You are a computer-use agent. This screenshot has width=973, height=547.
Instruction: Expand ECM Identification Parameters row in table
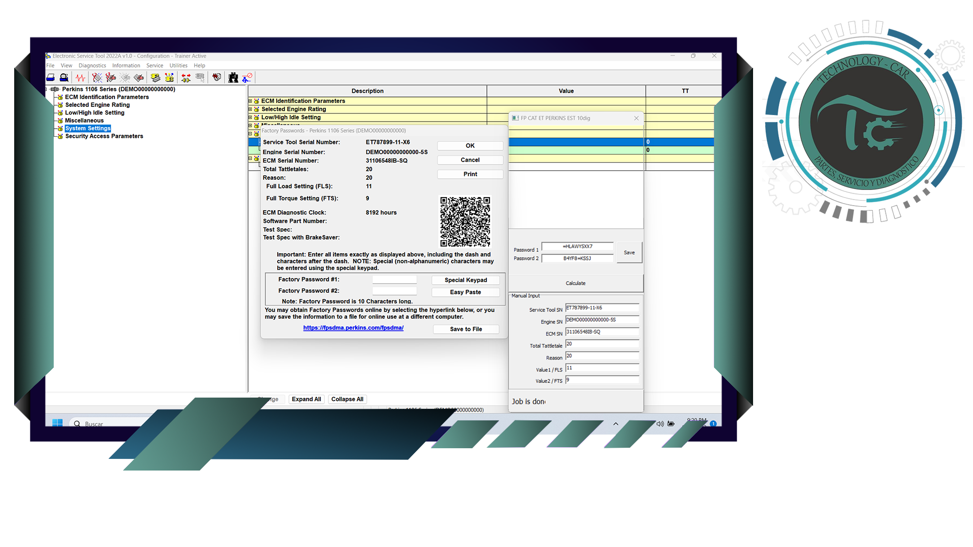coord(250,101)
